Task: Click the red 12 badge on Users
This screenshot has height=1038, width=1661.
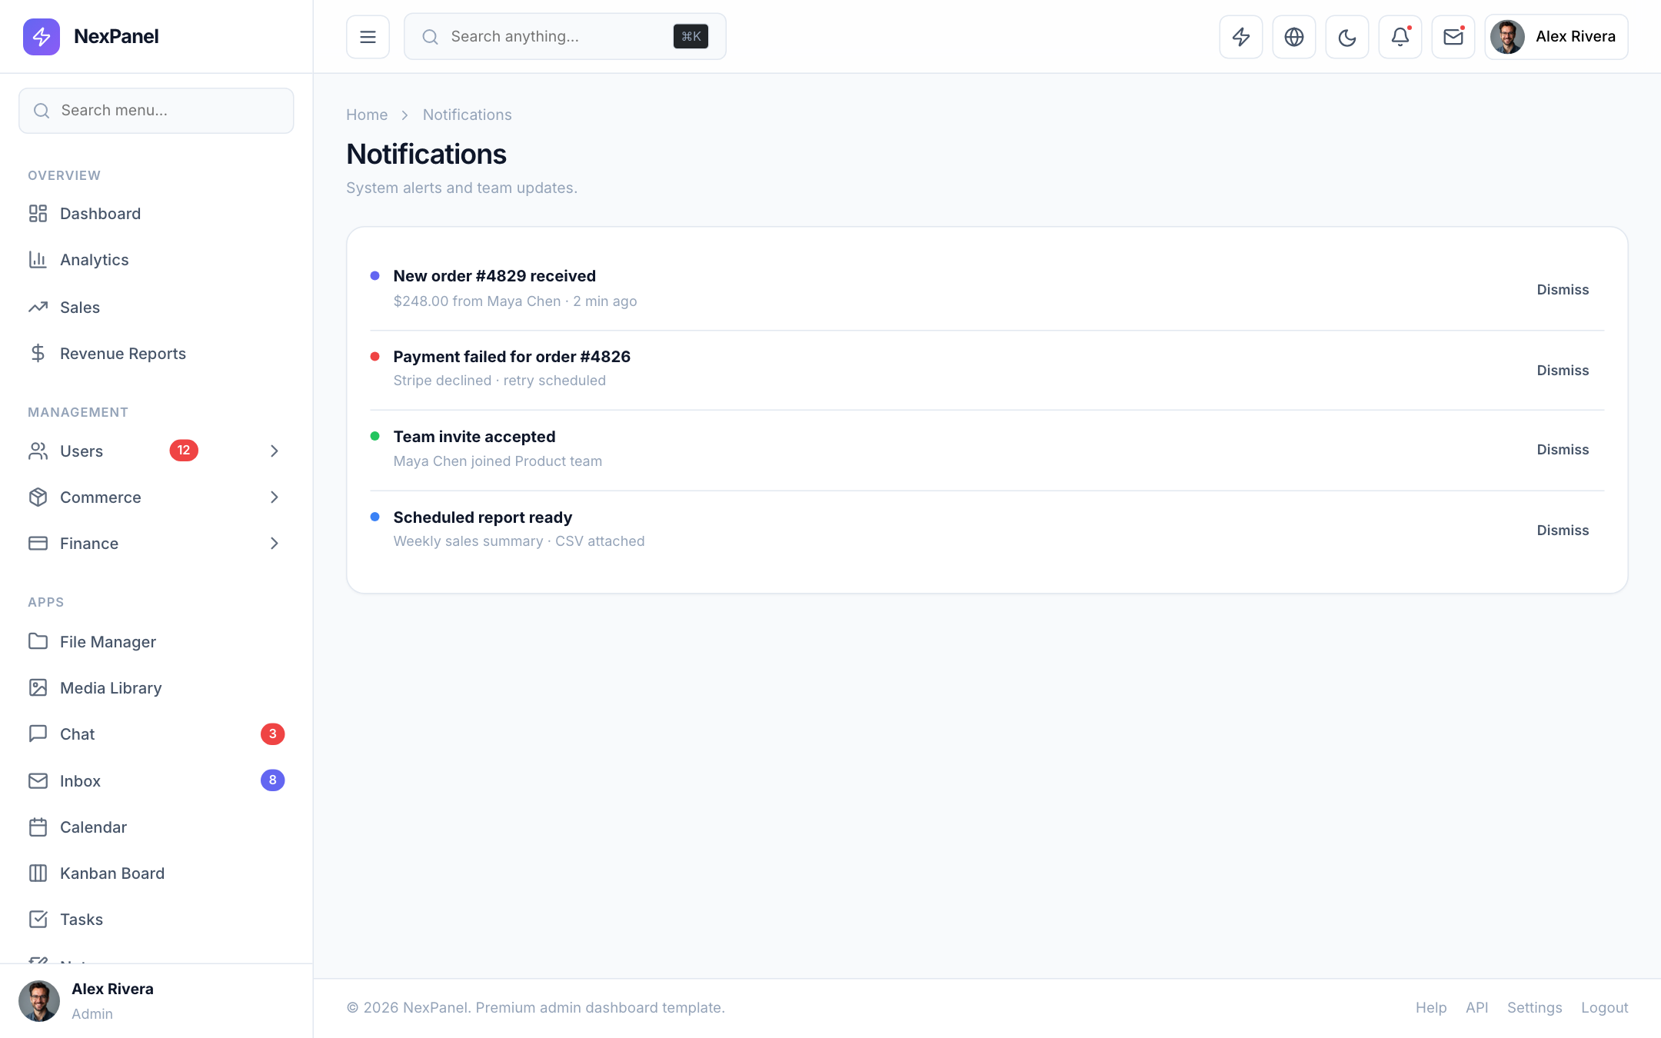Action: [x=184, y=451]
